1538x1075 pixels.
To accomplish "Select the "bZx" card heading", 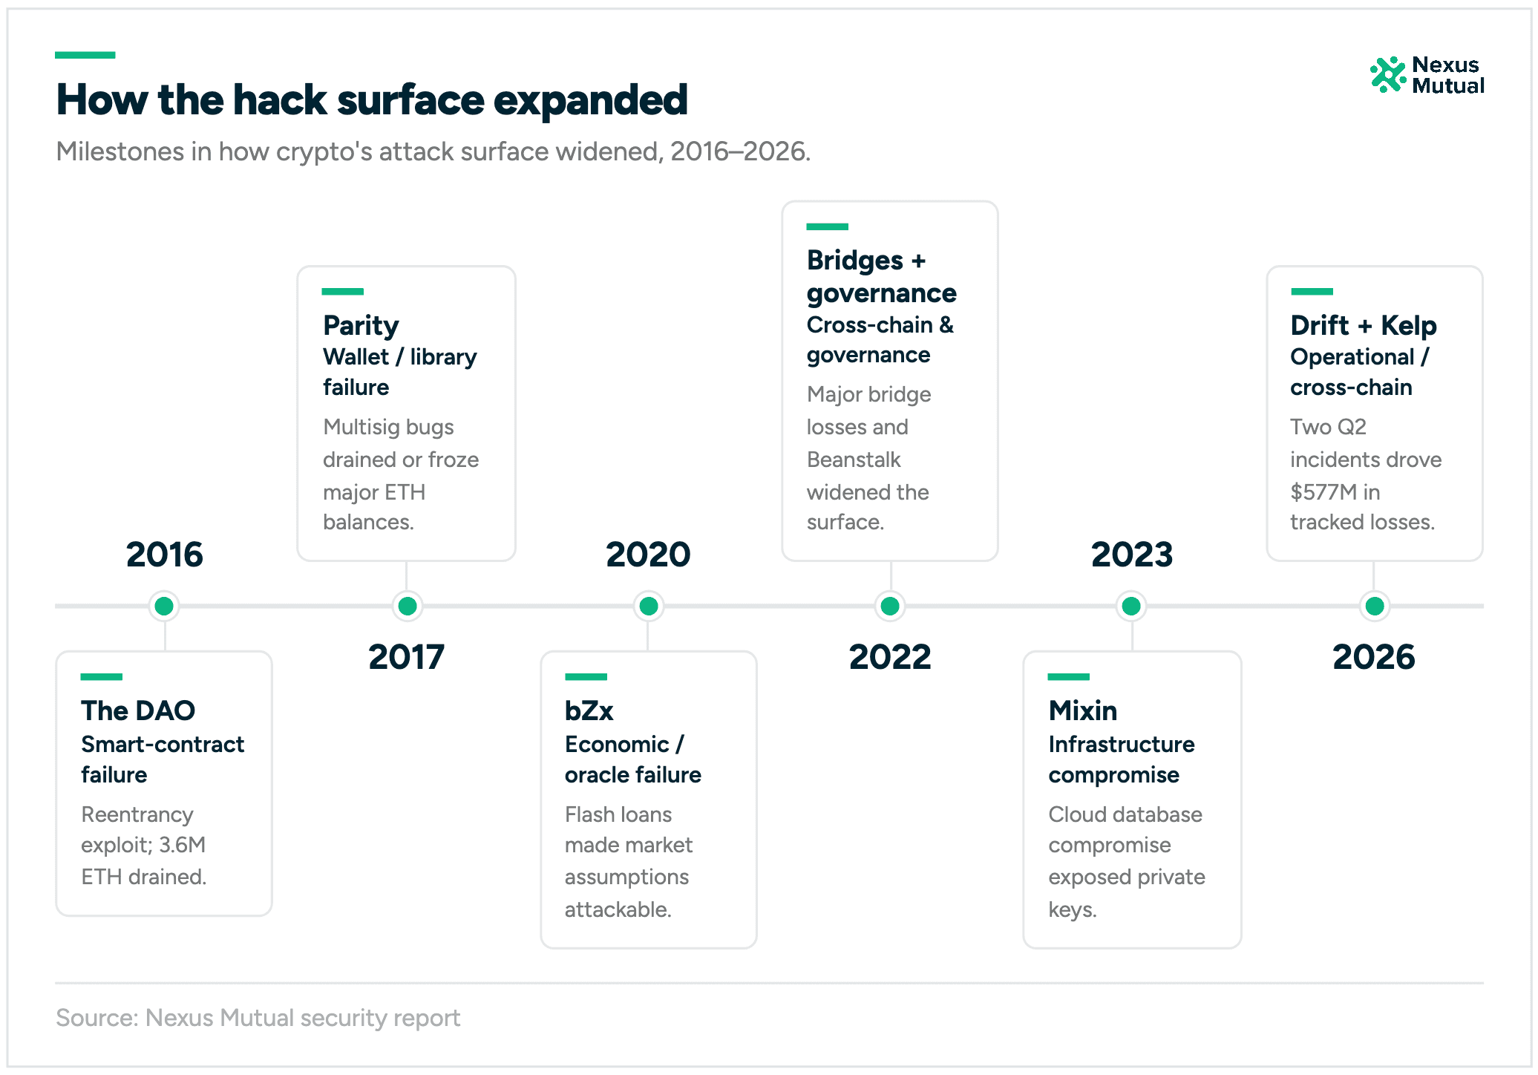I will coord(589,710).
